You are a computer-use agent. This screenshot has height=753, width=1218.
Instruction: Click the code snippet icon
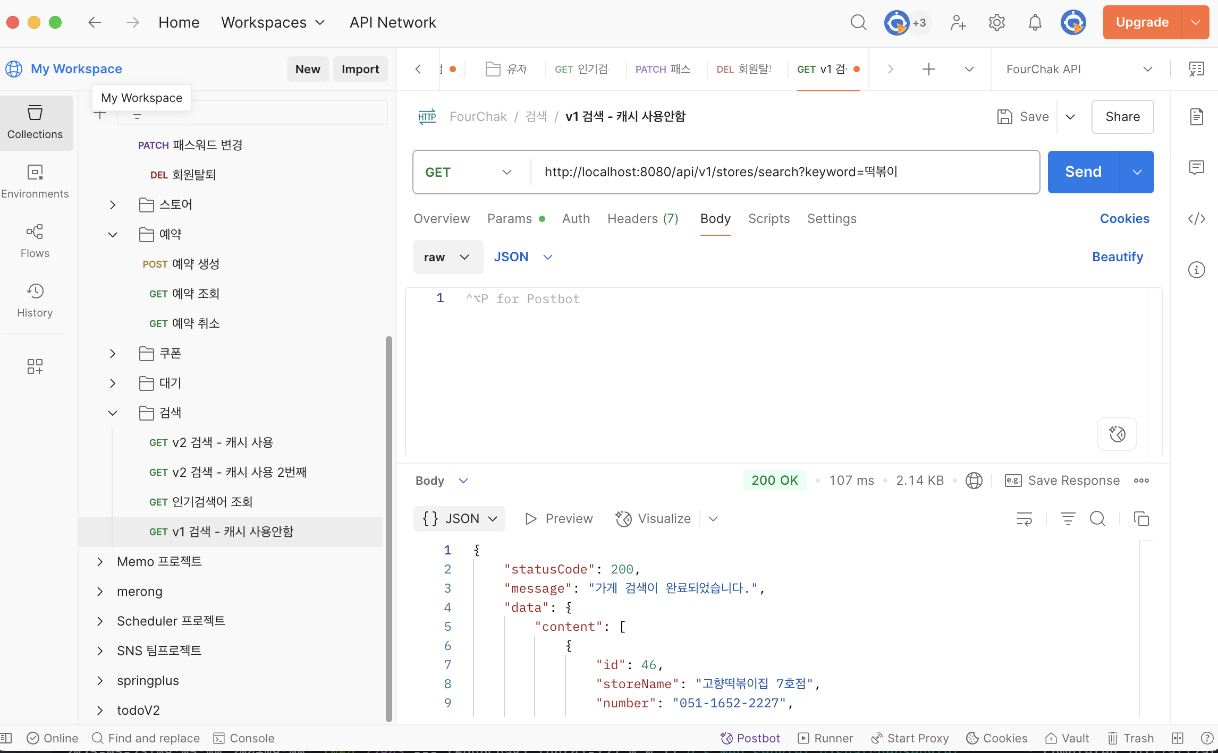[1196, 219]
